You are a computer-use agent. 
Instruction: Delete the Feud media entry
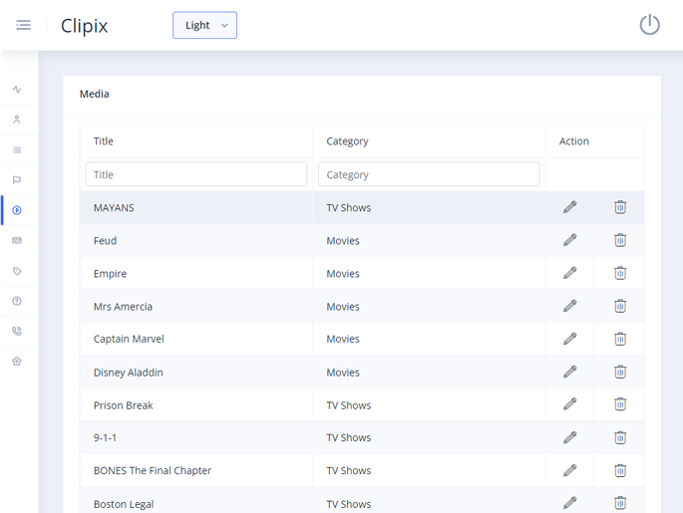619,240
